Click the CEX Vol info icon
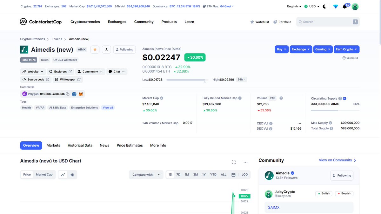The height and width of the screenshot is (214, 381). (x=271, y=123)
